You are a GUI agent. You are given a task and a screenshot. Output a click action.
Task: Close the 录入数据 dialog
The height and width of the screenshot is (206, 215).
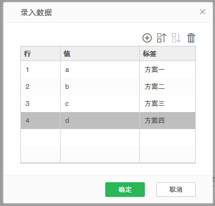[203, 12]
